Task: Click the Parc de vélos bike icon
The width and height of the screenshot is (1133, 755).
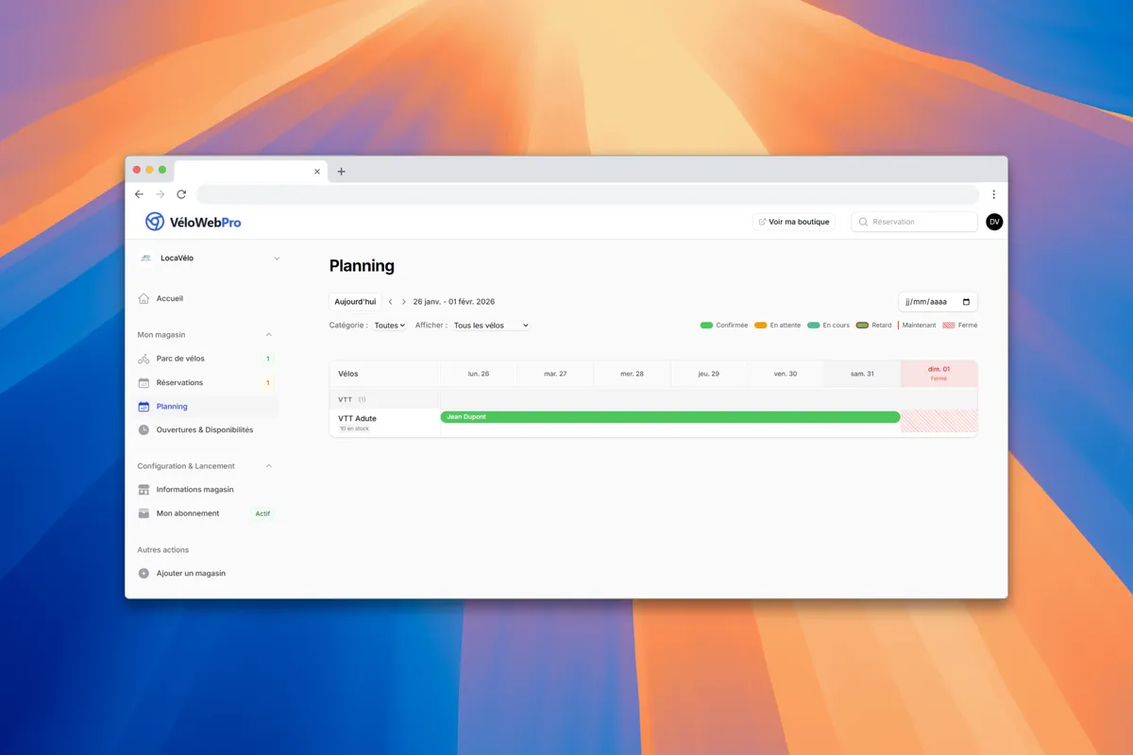Action: pos(145,359)
